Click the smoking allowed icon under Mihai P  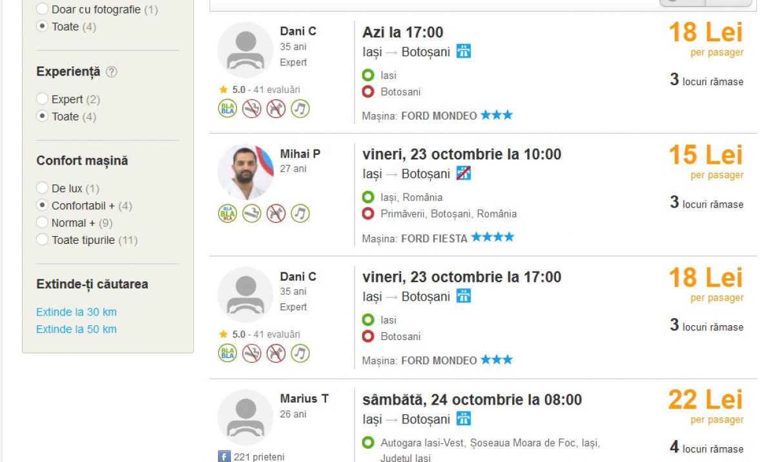pyautogui.click(x=252, y=213)
